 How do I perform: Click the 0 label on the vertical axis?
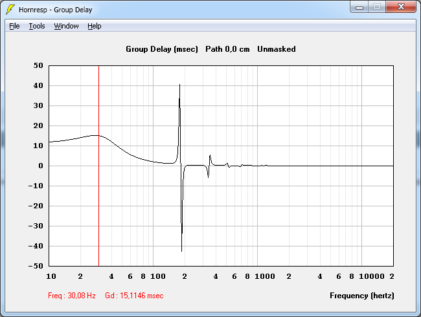coord(41,166)
